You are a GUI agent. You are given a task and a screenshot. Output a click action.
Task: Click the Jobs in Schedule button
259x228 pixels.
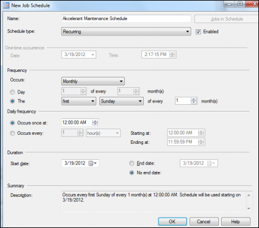[227, 19]
